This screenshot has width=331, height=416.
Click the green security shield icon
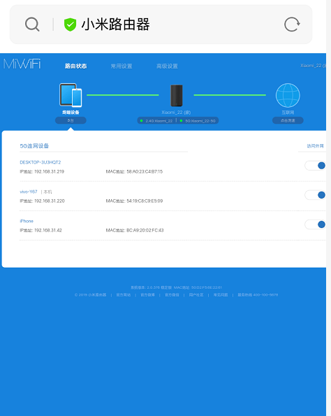[71, 24]
